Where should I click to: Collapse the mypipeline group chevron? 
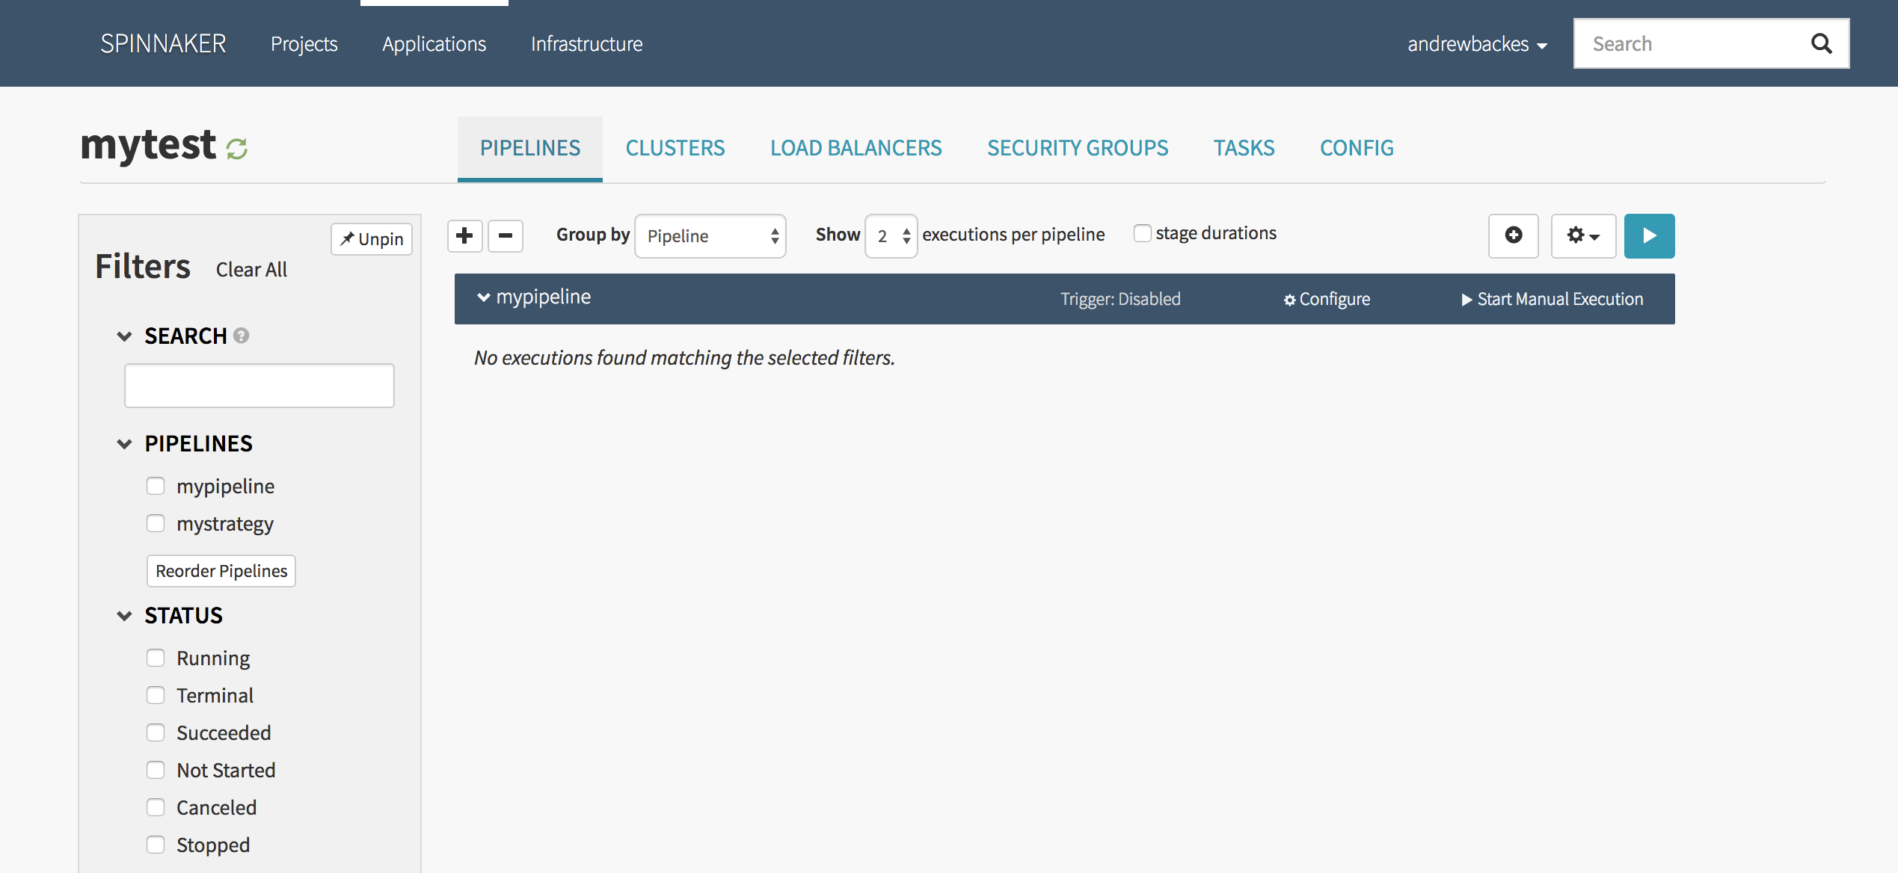pyautogui.click(x=484, y=297)
